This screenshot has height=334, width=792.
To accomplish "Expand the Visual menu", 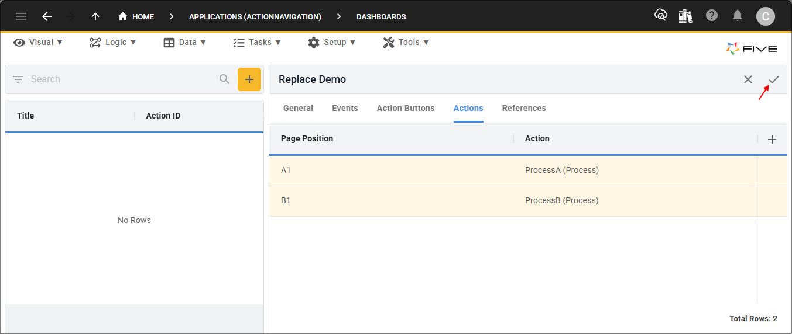I will point(38,42).
